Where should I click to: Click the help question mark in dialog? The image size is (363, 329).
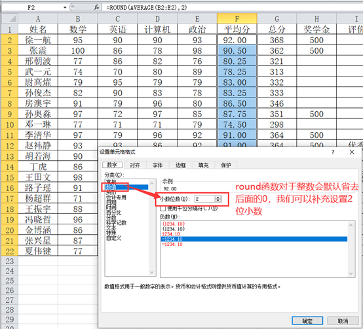click(x=333, y=152)
